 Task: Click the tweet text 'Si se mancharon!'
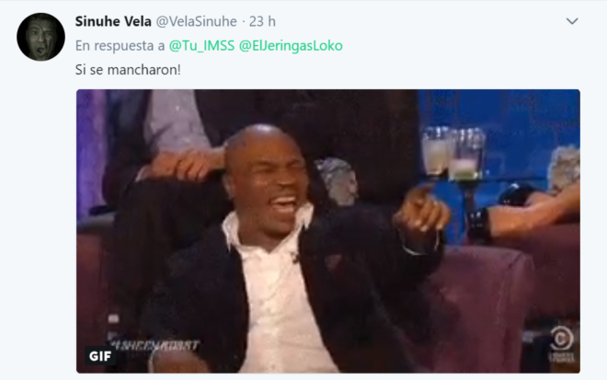(128, 70)
